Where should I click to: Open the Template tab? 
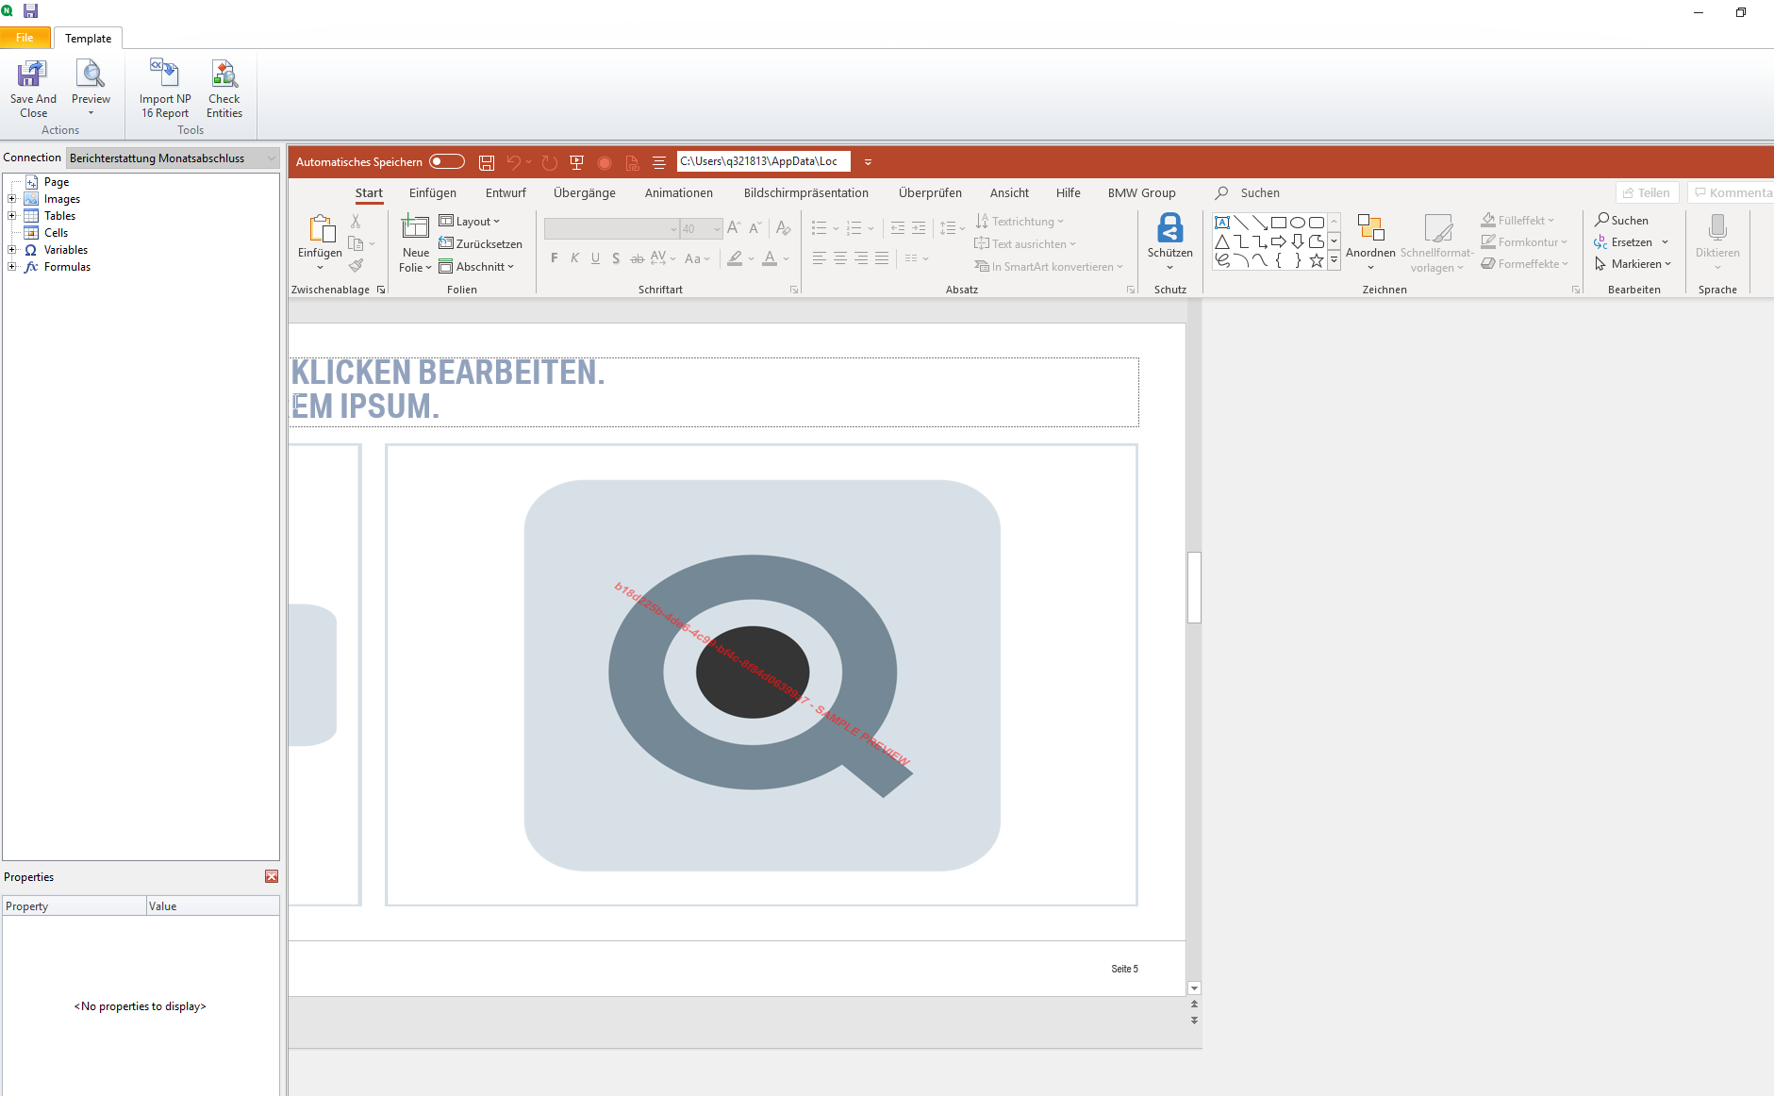pos(88,38)
